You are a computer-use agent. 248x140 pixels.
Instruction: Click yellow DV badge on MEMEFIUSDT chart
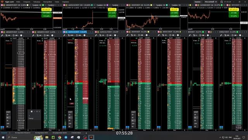pyautogui.click(x=46, y=10)
